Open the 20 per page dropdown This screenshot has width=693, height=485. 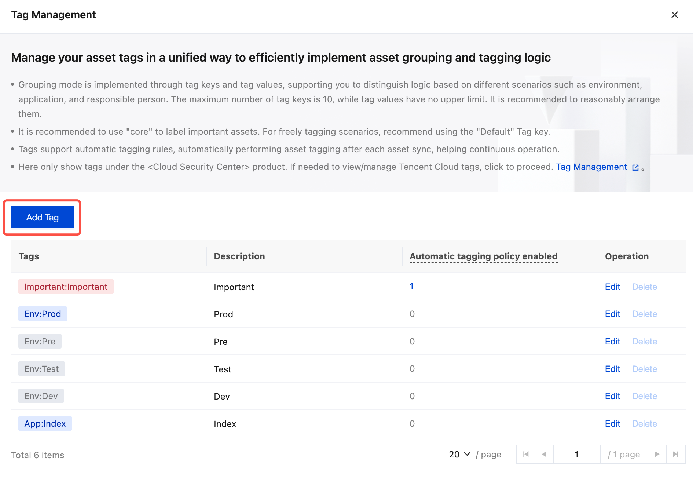click(x=459, y=455)
